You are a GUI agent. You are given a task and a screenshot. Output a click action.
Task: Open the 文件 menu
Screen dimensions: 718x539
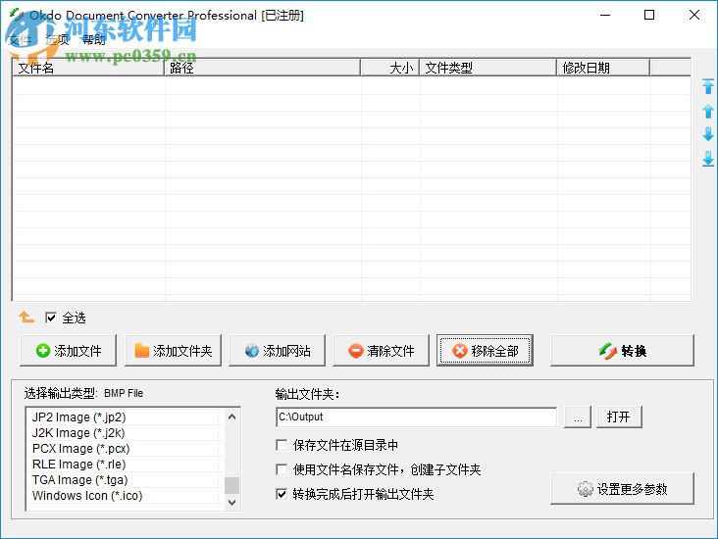20,40
